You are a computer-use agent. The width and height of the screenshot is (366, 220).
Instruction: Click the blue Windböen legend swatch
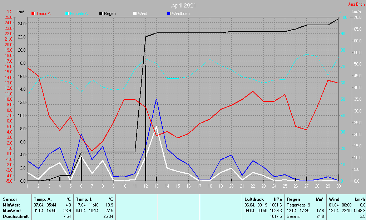[169, 14]
